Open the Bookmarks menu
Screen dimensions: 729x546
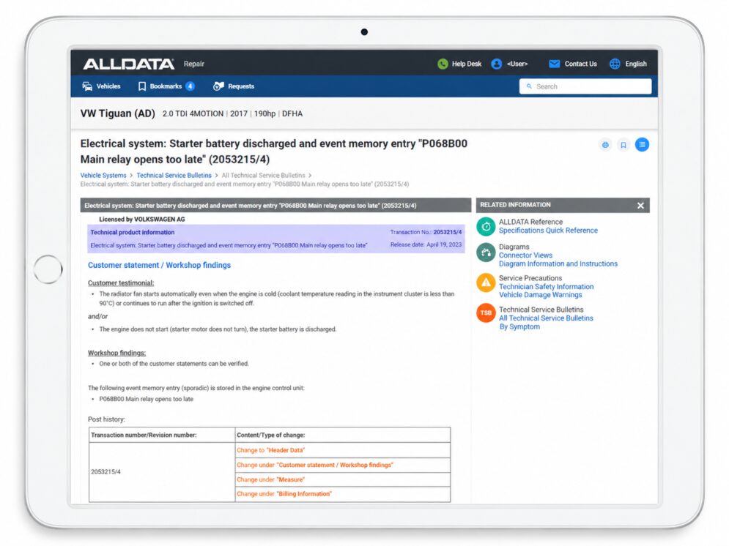coord(166,86)
